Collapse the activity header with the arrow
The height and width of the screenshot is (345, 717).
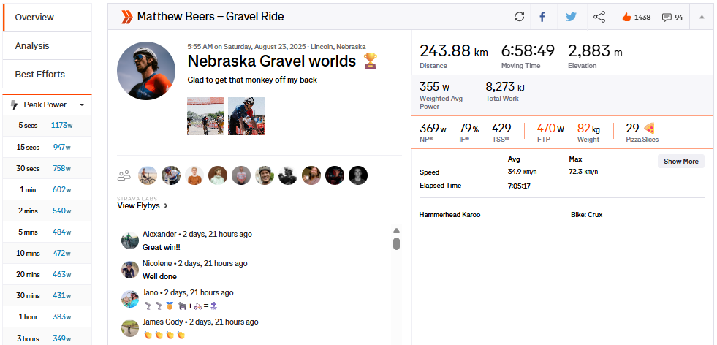pos(702,17)
